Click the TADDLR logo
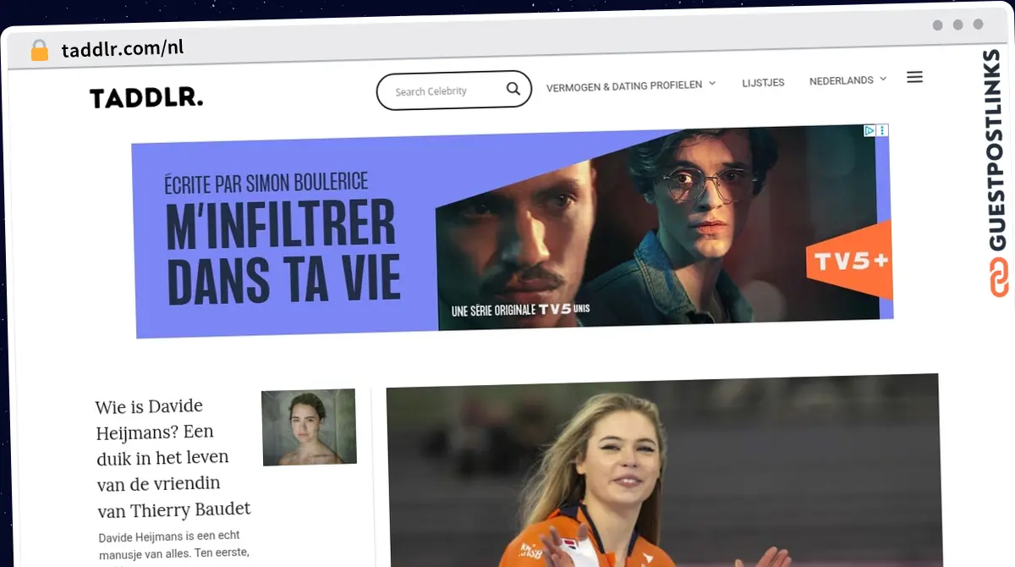This screenshot has height=567, width=1015. point(146,98)
